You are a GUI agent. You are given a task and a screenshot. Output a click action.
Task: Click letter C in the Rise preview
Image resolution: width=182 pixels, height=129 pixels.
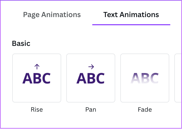click(46, 78)
